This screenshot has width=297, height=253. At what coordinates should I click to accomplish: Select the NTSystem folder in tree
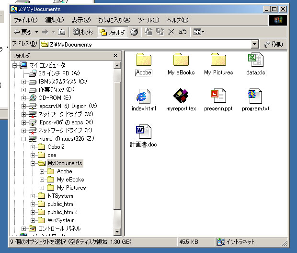tap(60, 196)
